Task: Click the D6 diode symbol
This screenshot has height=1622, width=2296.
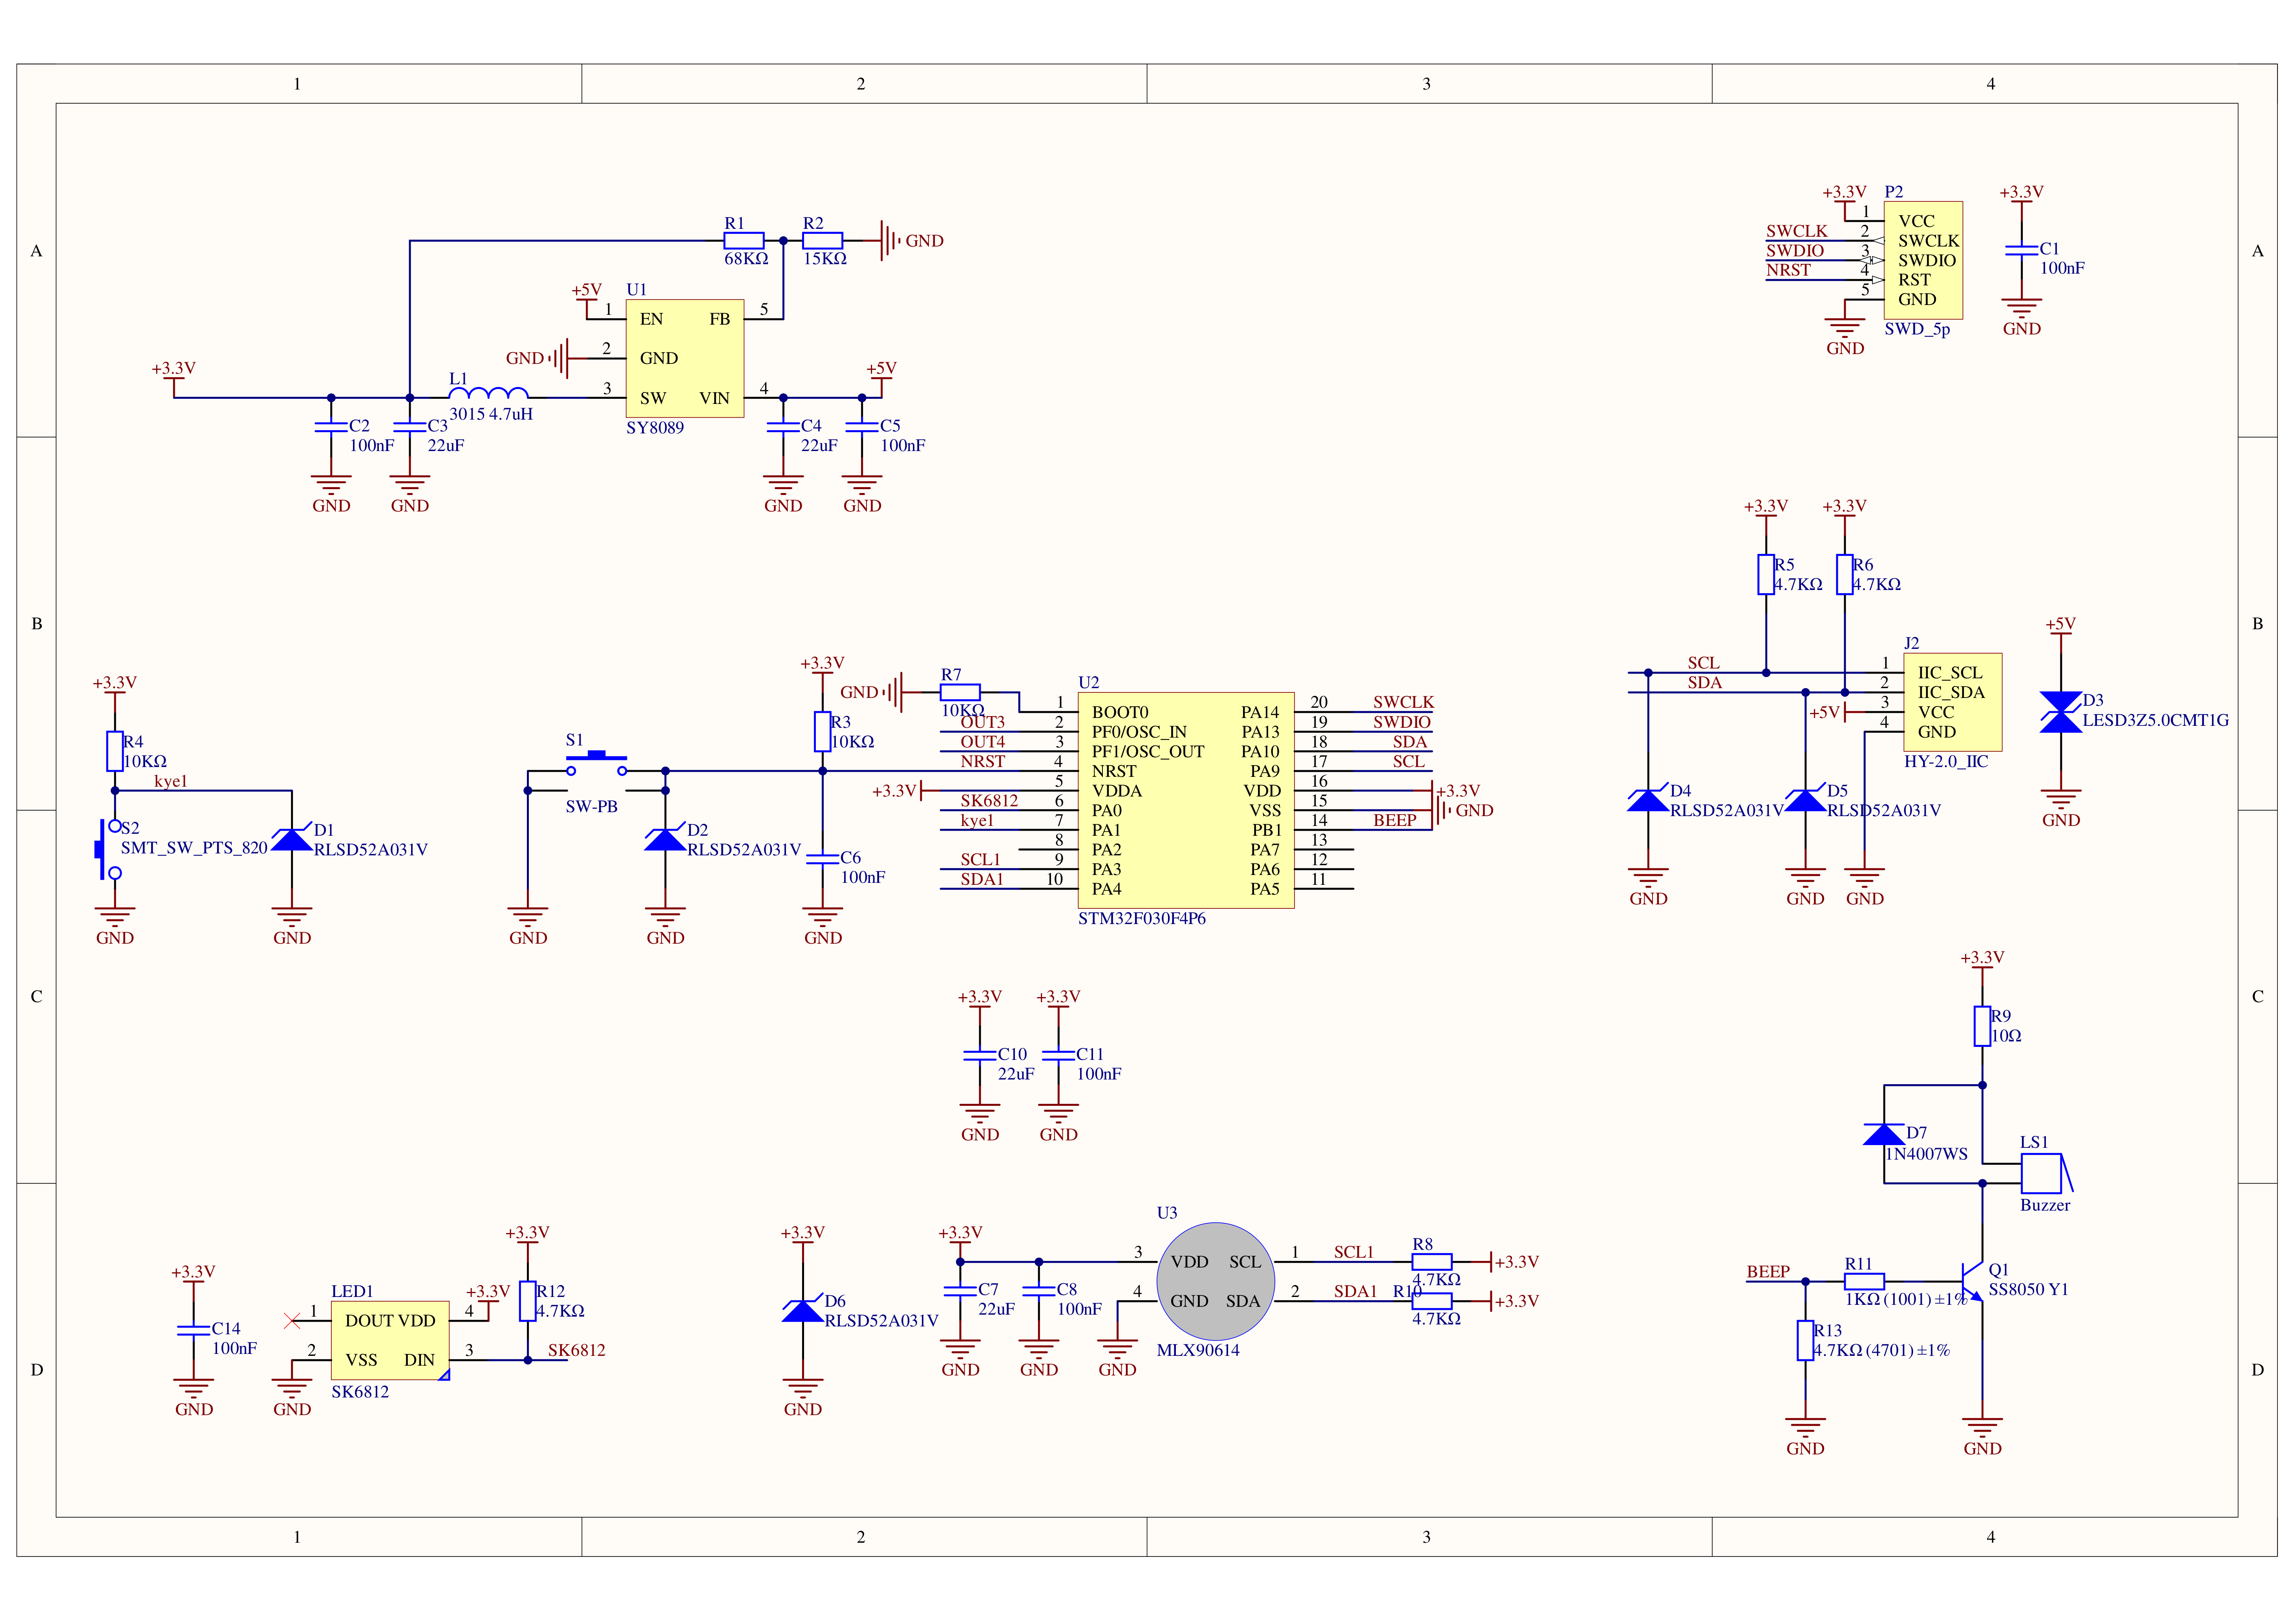Action: (802, 1310)
